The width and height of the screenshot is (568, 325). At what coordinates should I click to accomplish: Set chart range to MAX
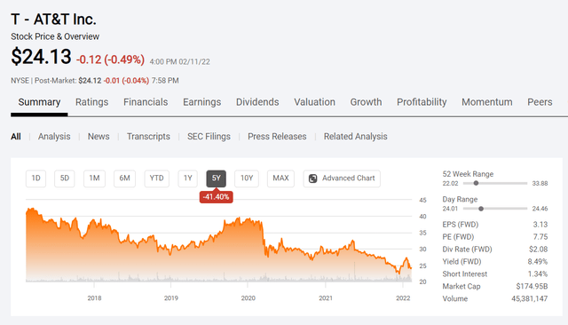click(280, 178)
